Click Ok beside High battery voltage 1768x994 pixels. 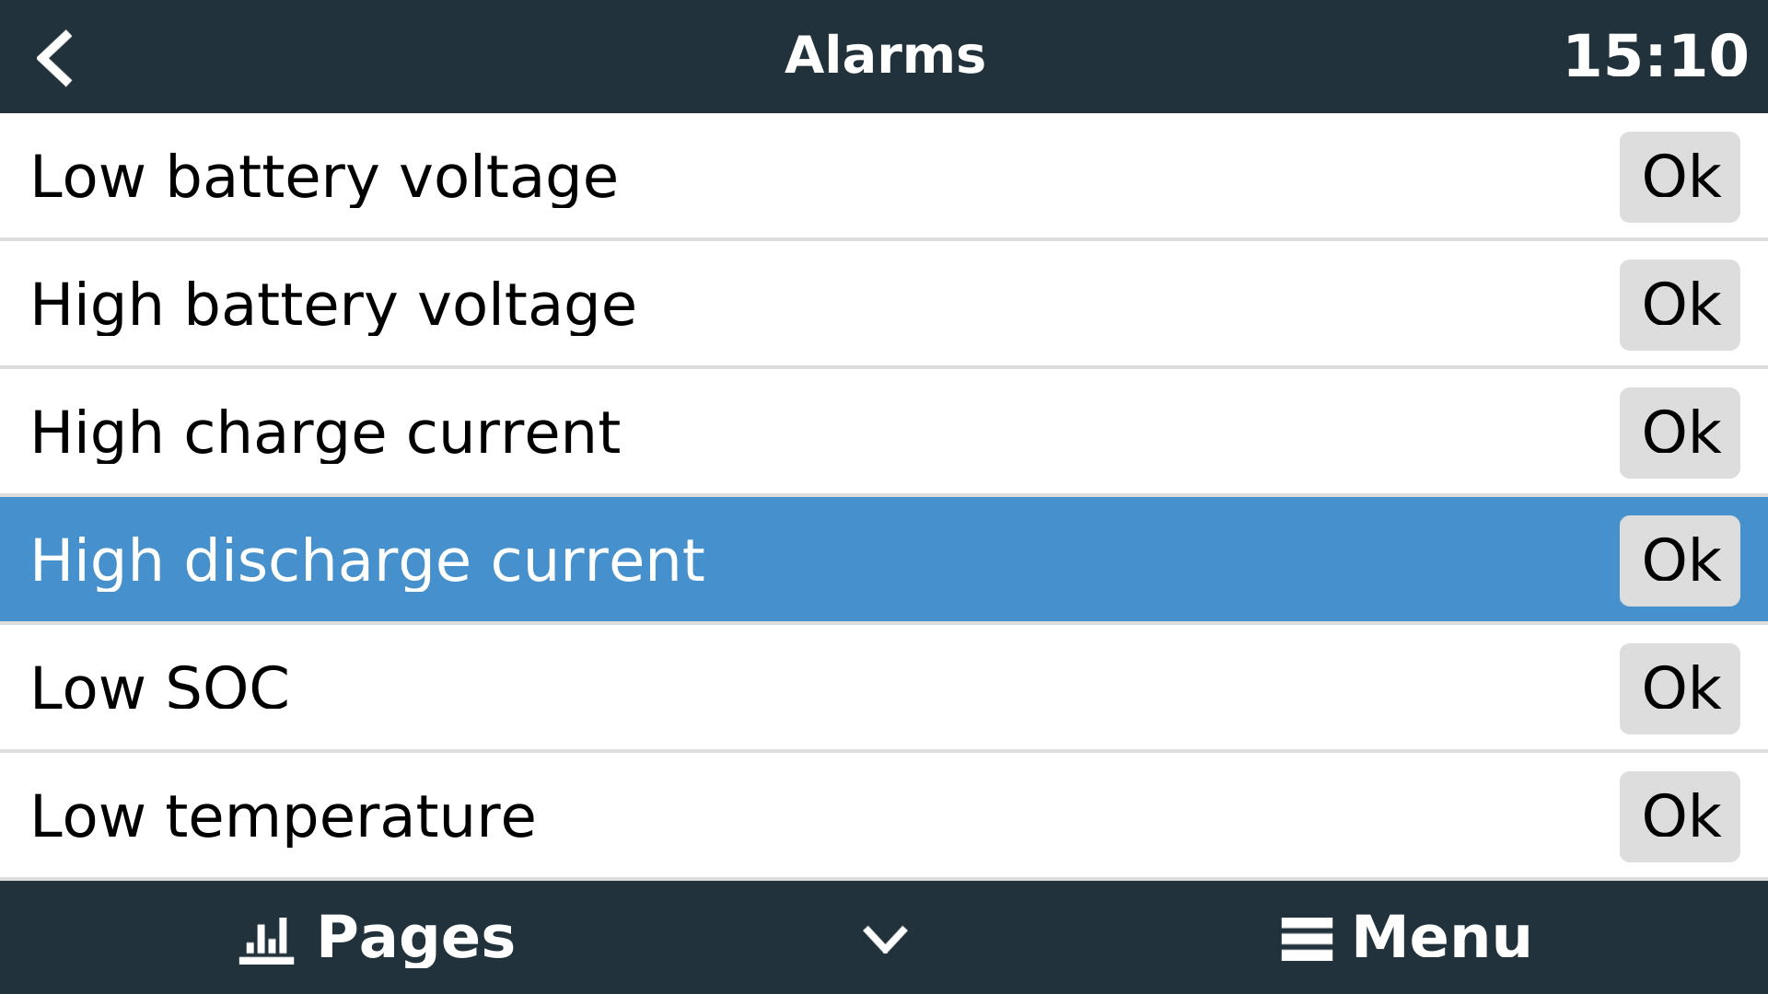pyautogui.click(x=1679, y=305)
